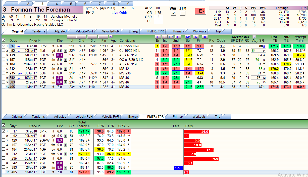Click the T icon in upper table's 20Nov17 row
308x177 pixels.
(66, 51)
